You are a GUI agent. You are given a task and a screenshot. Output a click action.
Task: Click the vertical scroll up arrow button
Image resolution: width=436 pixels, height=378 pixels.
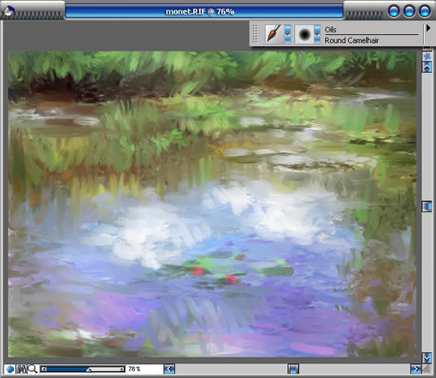click(x=427, y=68)
